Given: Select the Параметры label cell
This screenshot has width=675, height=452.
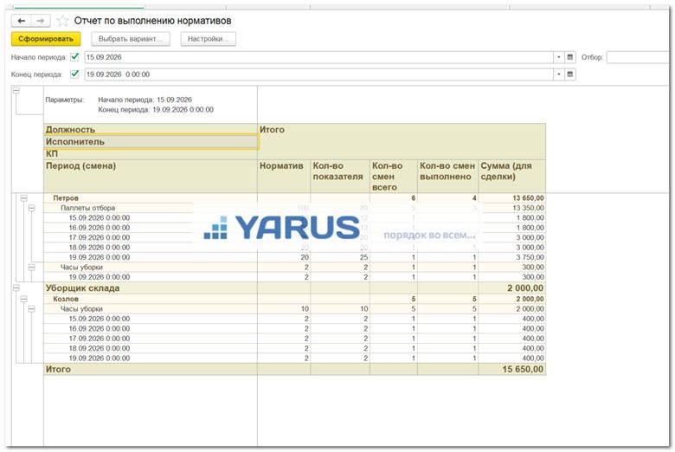Looking at the screenshot, I should [x=65, y=100].
